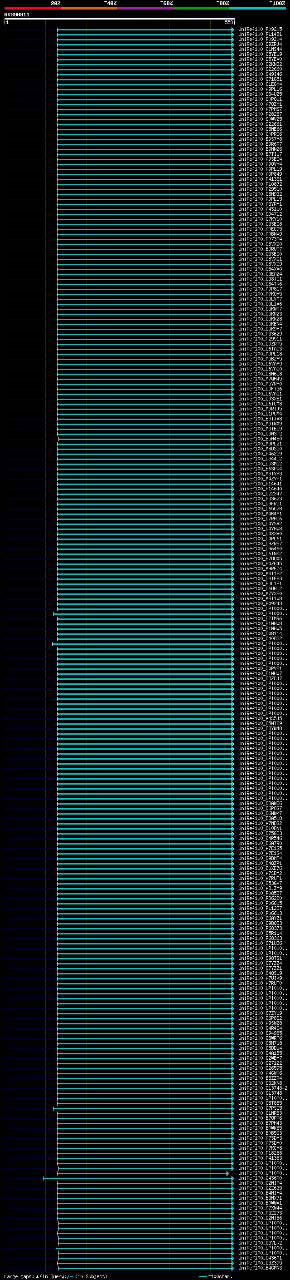The height and width of the screenshot is (1280, 290).
Task: Click the query end position 558
Action: tap(229, 22)
